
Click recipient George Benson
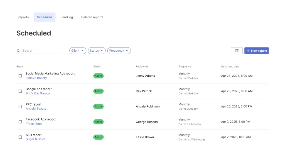147,122
